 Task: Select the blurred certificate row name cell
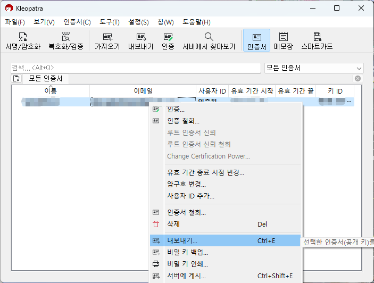pos(51,102)
